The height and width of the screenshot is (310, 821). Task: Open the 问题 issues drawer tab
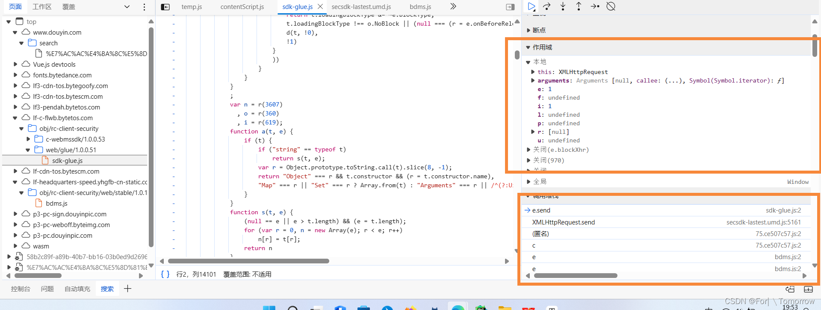(47, 289)
